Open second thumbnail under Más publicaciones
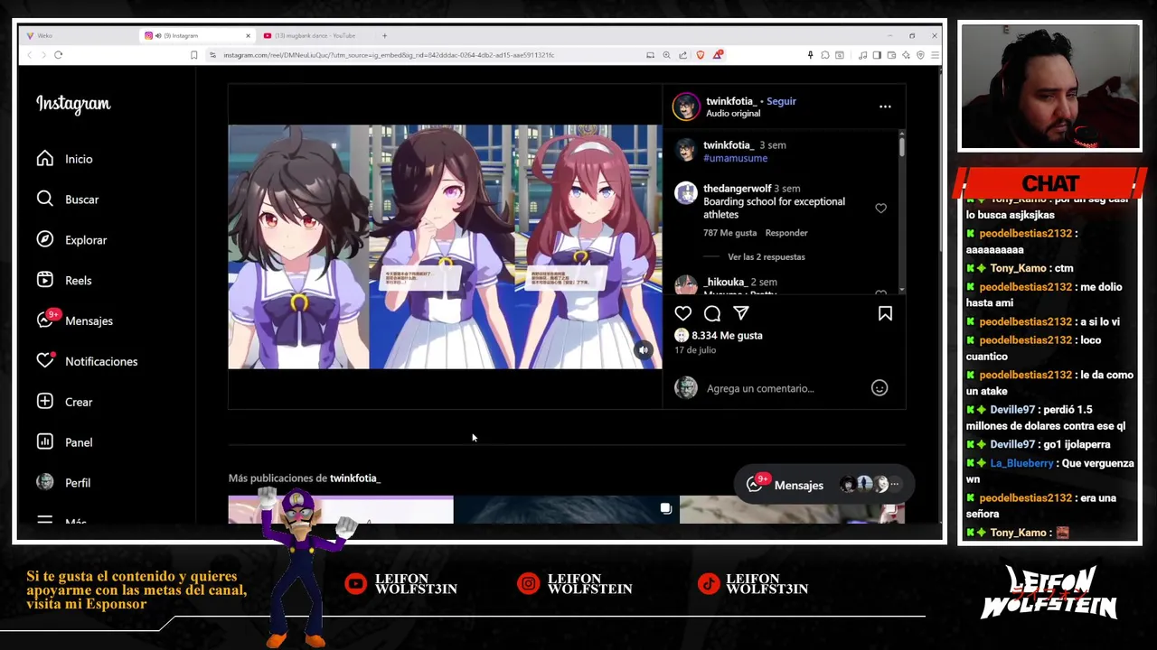1157x650 pixels. click(566, 509)
